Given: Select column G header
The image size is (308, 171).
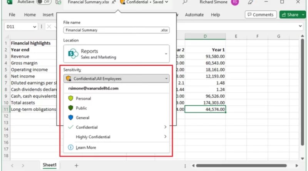Looking at the screenshot, I should click(278, 36).
